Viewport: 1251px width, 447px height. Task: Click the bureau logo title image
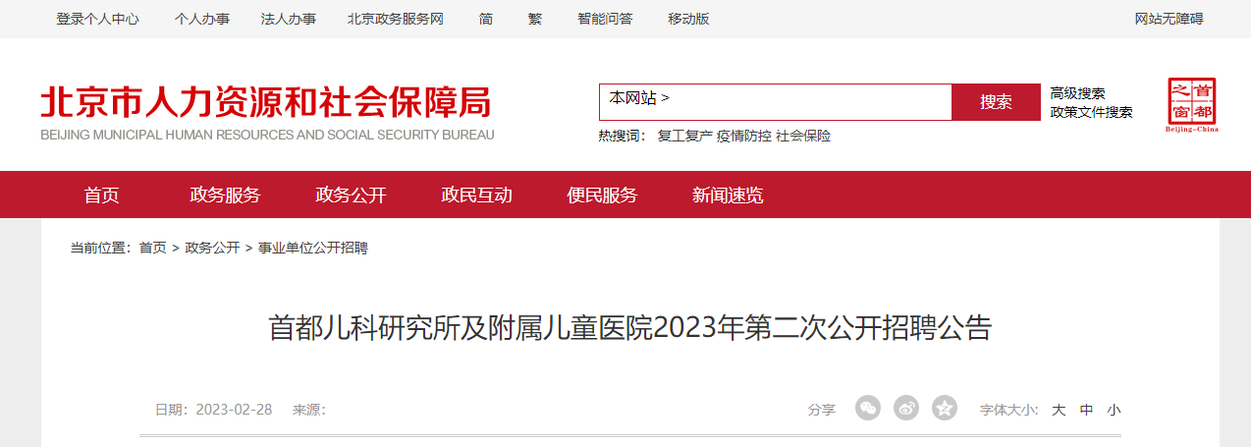pyautogui.click(x=267, y=113)
